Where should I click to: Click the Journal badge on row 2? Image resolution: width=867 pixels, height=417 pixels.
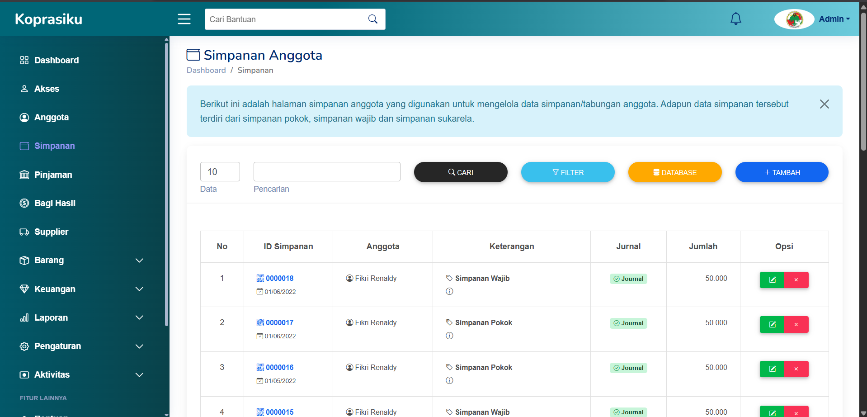click(628, 323)
